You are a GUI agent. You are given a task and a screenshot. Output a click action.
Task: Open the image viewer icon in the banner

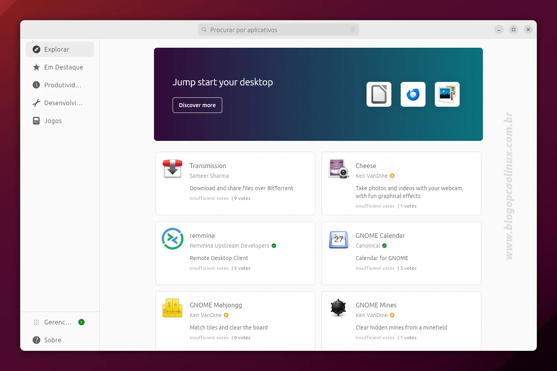pos(447,94)
